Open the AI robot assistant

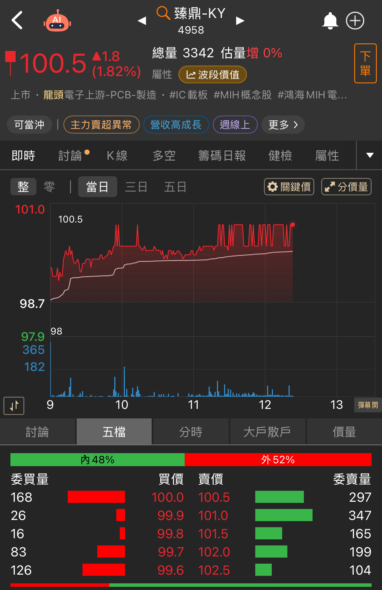(x=57, y=21)
